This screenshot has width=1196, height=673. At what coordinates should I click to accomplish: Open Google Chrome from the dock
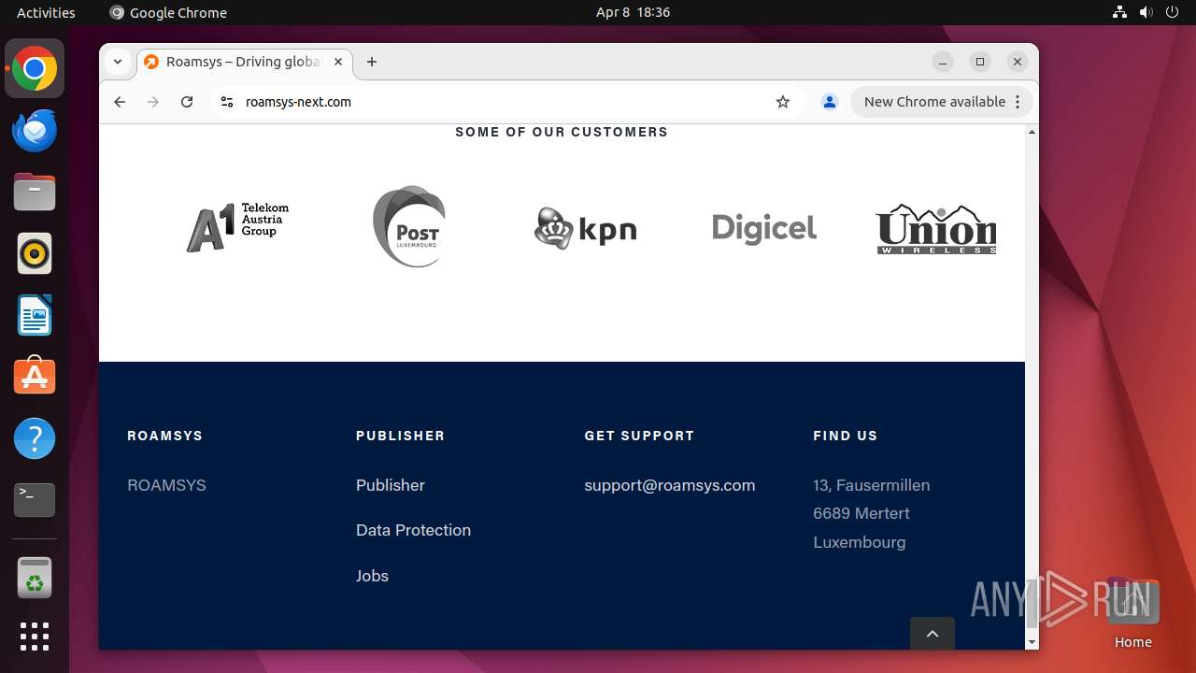click(35, 69)
